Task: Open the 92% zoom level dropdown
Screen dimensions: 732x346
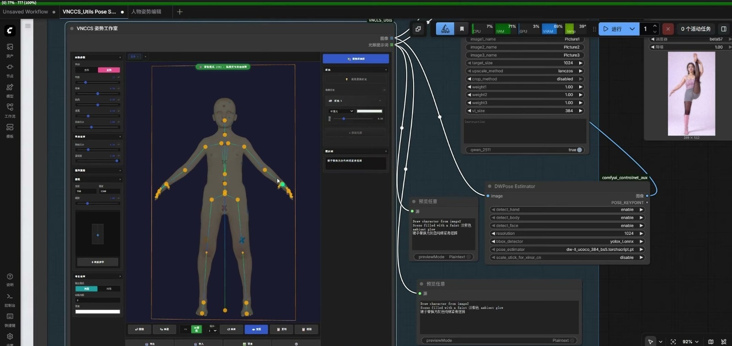Action: 690,341
